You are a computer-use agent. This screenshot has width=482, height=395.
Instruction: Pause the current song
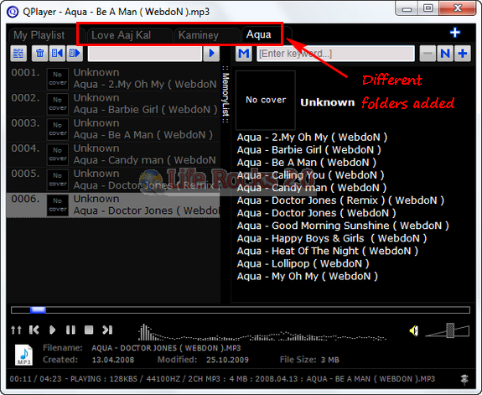pyautogui.click(x=70, y=330)
